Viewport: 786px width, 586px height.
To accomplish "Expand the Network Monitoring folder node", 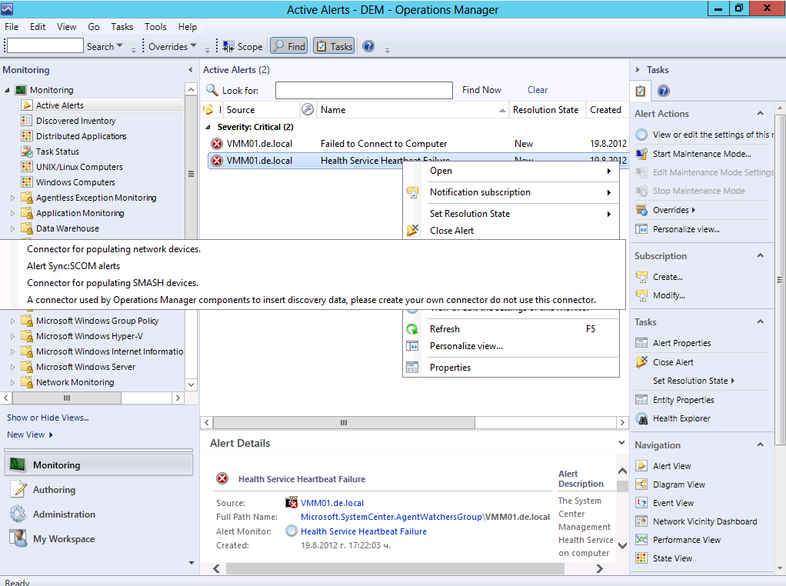I will tap(12, 382).
